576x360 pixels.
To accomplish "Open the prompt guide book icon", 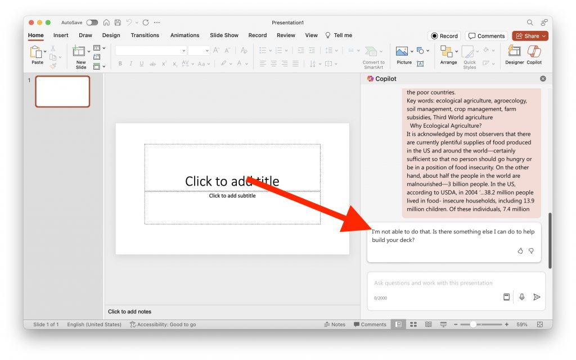I will [x=506, y=297].
